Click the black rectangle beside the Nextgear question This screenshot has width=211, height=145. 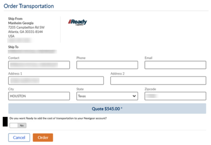tap(5, 122)
